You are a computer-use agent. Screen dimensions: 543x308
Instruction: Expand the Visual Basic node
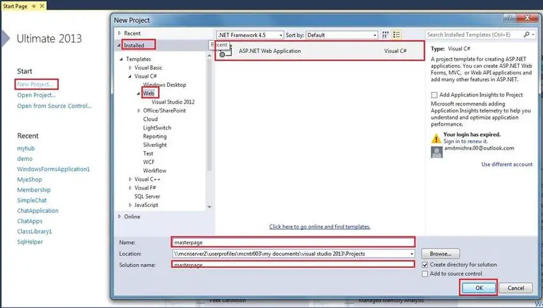click(x=130, y=68)
